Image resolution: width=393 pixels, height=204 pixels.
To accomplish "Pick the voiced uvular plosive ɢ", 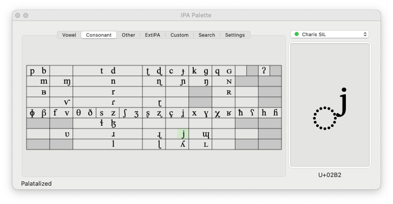I will [229, 71].
